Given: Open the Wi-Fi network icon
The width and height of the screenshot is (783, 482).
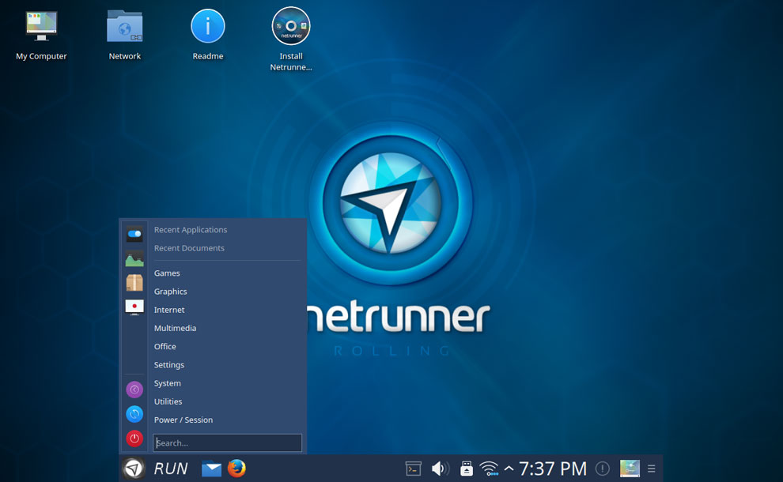Looking at the screenshot, I should pos(489,469).
